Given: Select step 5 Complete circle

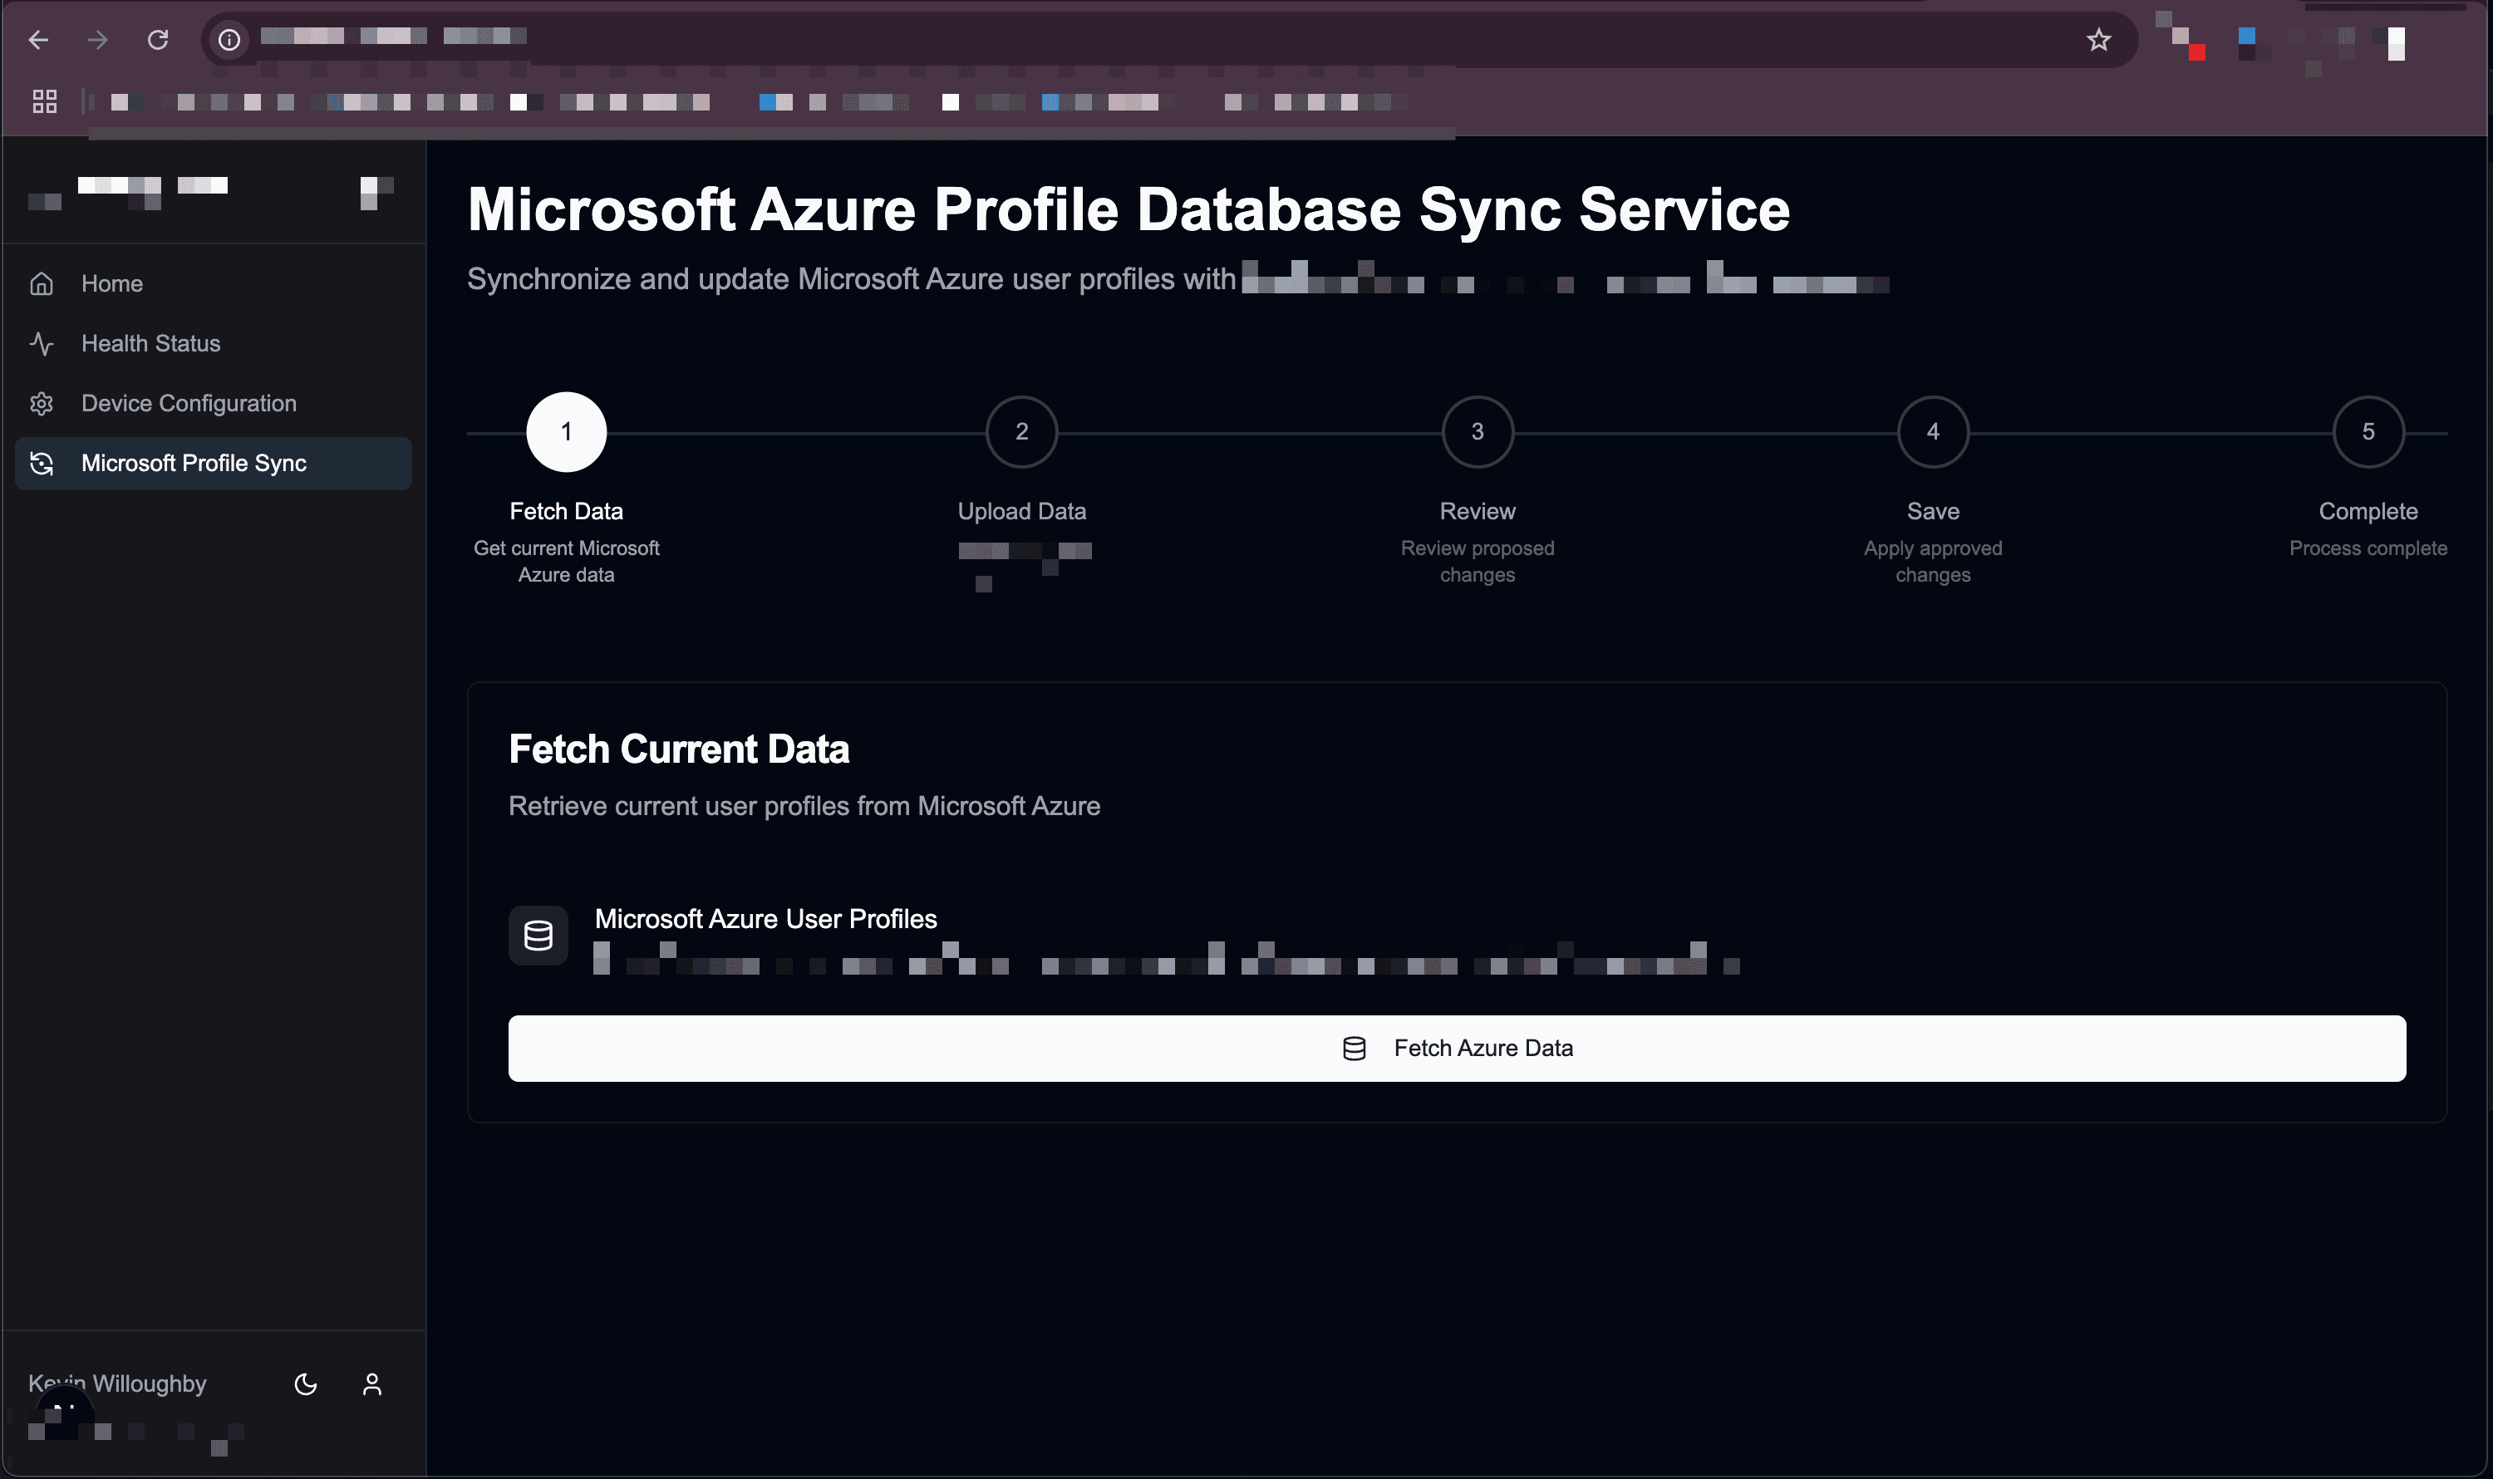Looking at the screenshot, I should click(x=2368, y=431).
